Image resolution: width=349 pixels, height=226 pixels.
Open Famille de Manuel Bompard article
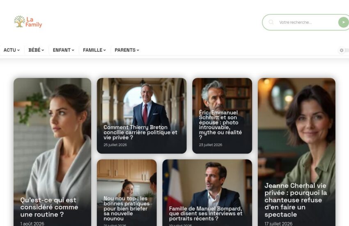click(x=206, y=214)
